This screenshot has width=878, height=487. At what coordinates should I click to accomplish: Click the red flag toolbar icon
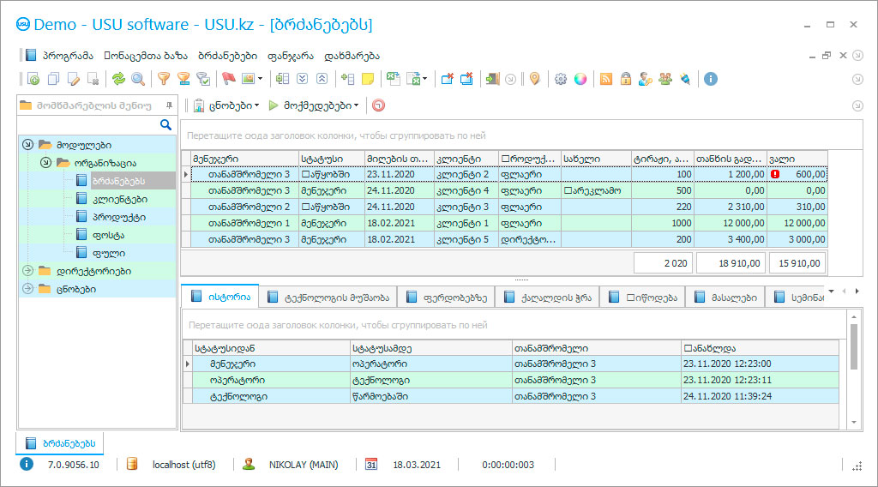pos(228,79)
